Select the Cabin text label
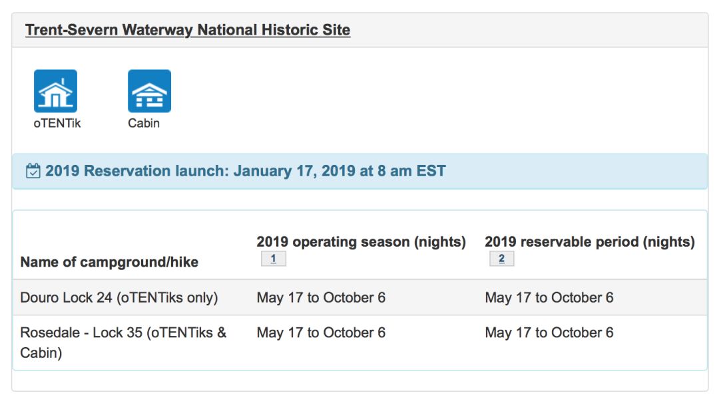This screenshot has height=411, width=719. [144, 123]
